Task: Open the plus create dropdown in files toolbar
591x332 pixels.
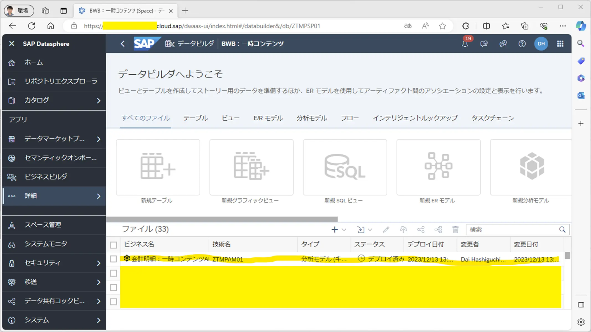Action: pyautogui.click(x=339, y=230)
